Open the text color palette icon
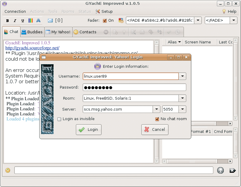 pyautogui.click(x=31, y=21)
